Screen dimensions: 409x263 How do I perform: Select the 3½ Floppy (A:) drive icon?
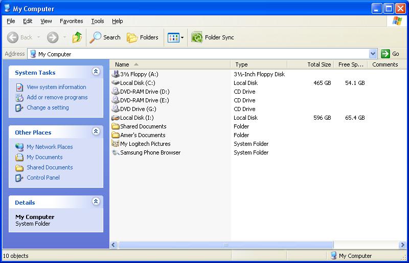pos(116,74)
